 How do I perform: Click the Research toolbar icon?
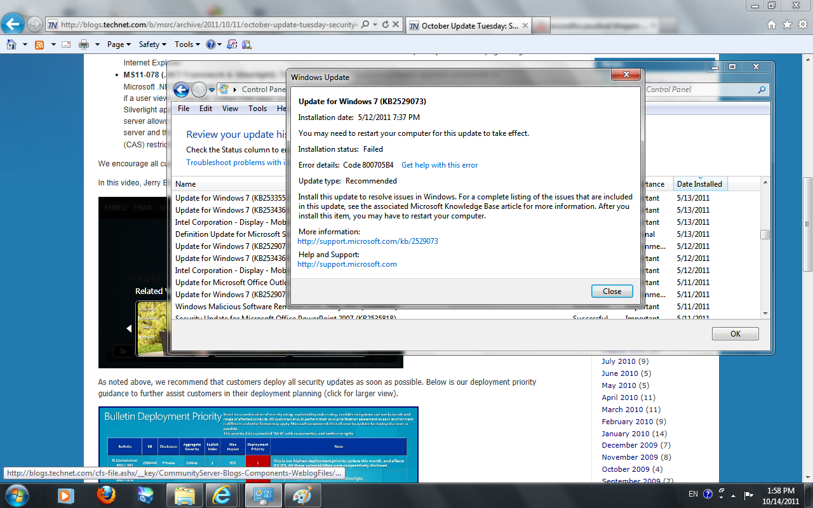[x=246, y=44]
